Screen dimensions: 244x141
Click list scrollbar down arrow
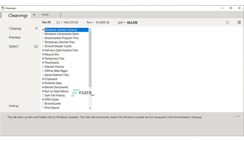[x=90, y=108]
